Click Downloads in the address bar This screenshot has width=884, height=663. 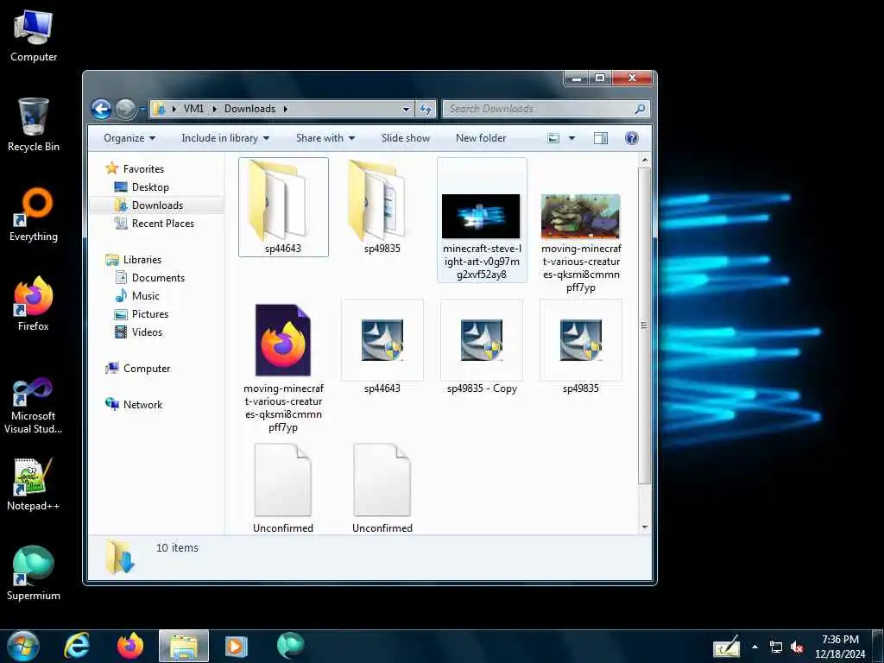click(x=249, y=109)
